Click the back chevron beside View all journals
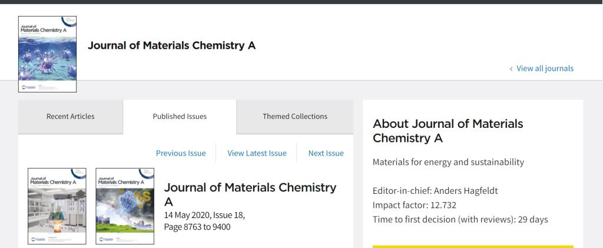The height and width of the screenshot is (248, 603). pos(511,69)
